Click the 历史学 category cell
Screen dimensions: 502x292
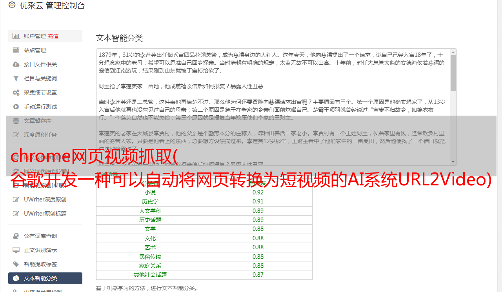(150, 201)
